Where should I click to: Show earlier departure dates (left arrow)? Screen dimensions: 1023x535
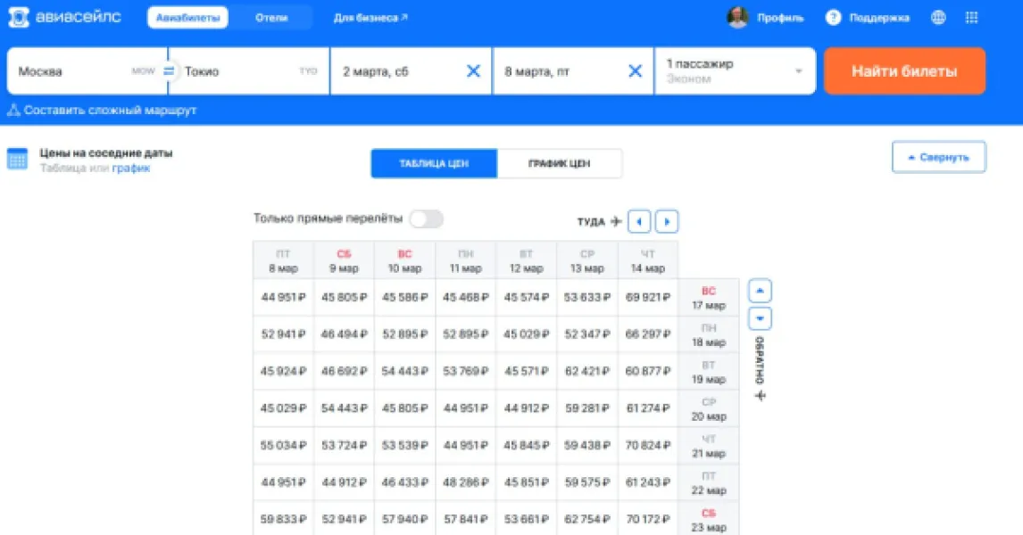tap(639, 221)
